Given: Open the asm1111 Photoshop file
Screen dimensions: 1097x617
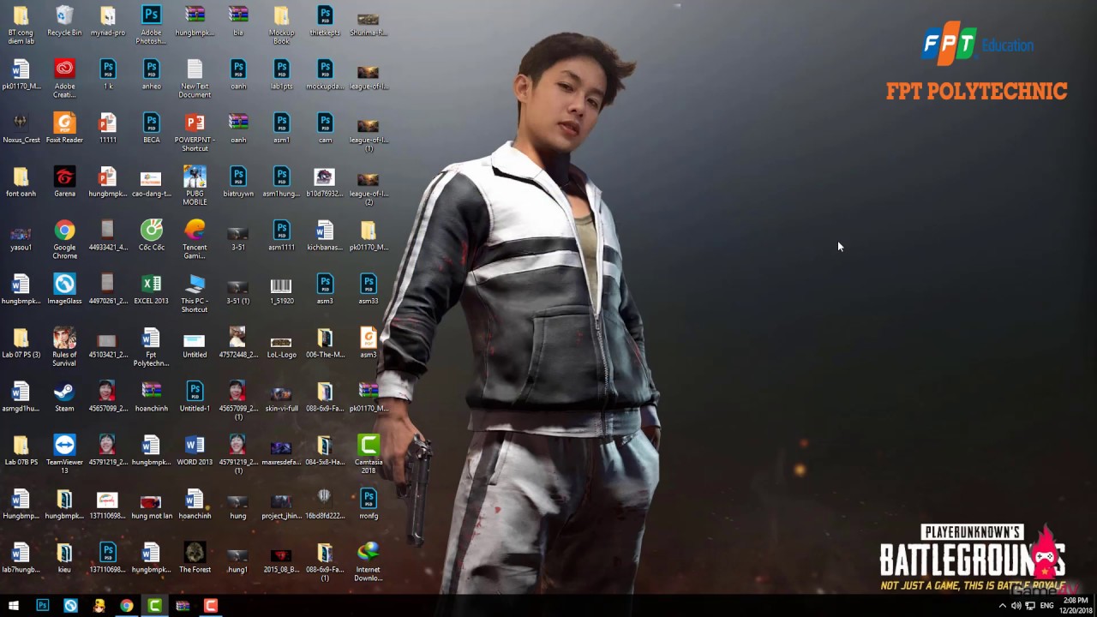Looking at the screenshot, I should [x=281, y=235].
